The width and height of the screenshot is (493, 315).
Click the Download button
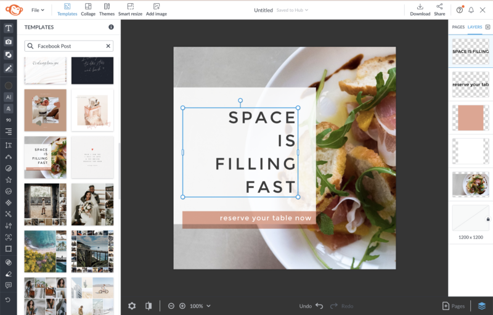point(420,10)
